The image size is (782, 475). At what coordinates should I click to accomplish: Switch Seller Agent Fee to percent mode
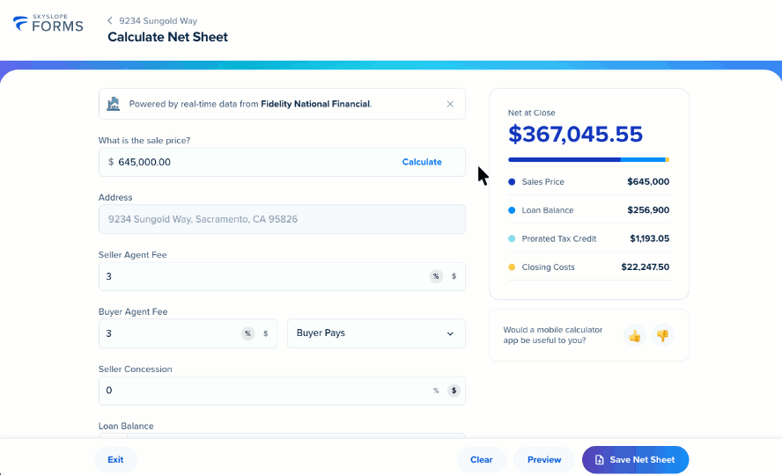click(436, 276)
